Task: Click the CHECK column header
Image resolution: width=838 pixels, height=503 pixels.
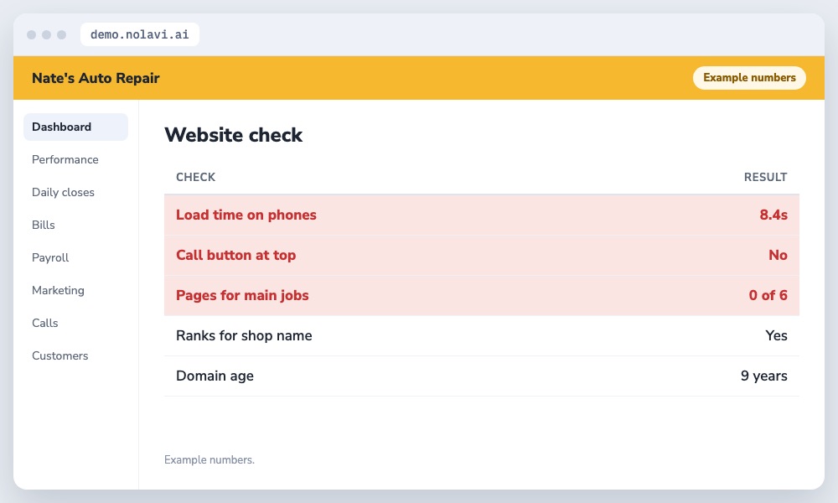Action: click(x=195, y=177)
